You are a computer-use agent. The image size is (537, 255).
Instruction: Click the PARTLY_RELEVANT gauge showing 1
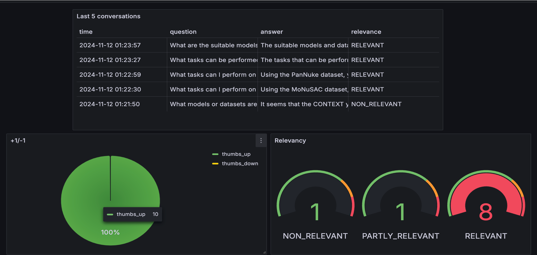coord(400,199)
